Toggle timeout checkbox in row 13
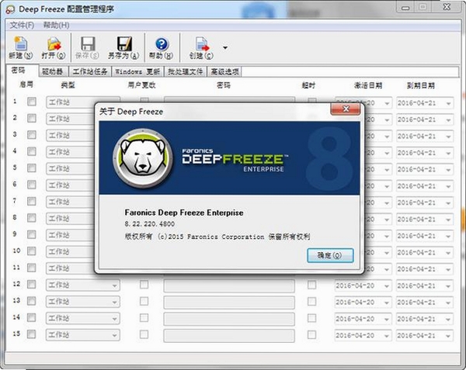This screenshot has height=370, width=466. [x=311, y=302]
